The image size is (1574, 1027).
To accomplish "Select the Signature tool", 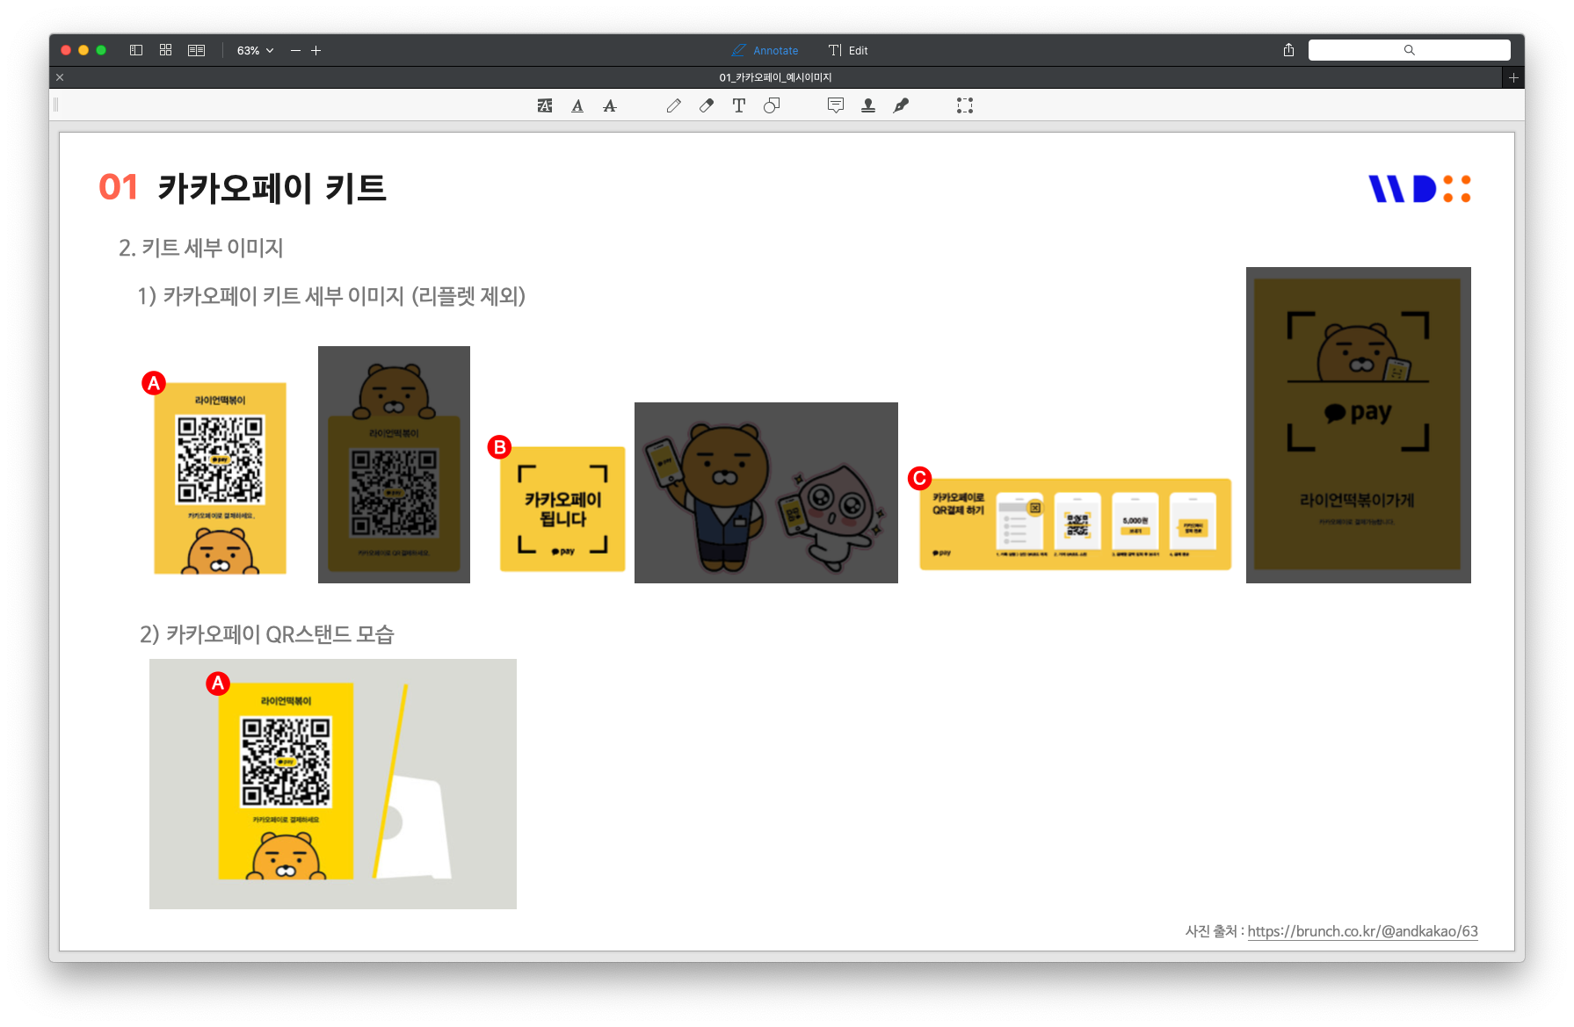I will 901,105.
